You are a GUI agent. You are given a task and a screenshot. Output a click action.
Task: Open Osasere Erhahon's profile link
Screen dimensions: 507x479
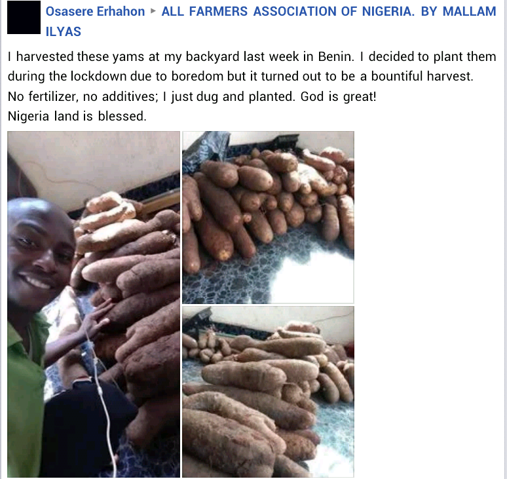click(95, 11)
